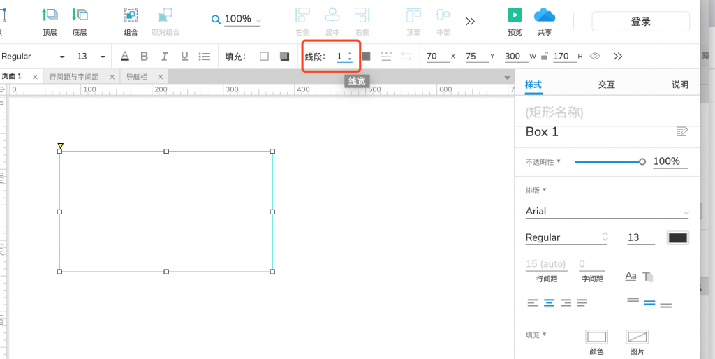Click the bullet list icon
The height and width of the screenshot is (359, 715).
pos(205,57)
